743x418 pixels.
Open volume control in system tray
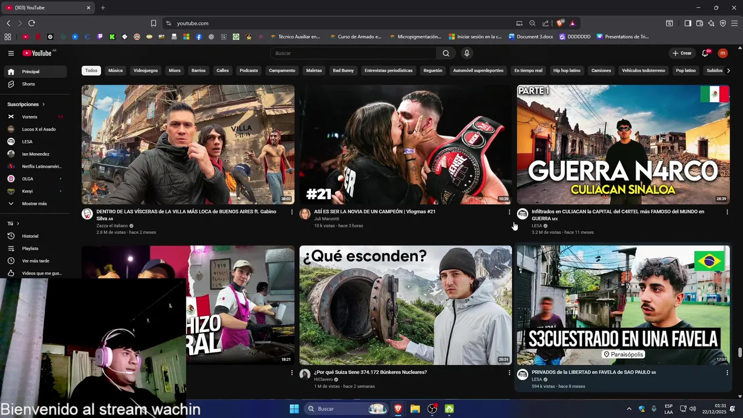click(x=692, y=409)
